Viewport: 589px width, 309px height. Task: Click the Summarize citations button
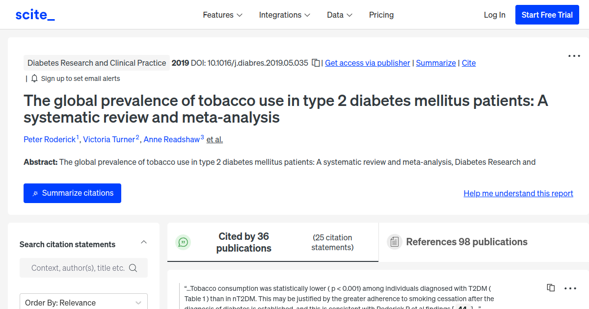pos(72,193)
